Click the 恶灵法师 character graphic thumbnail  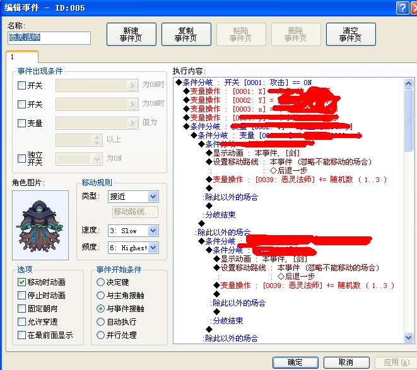[x=40, y=225]
